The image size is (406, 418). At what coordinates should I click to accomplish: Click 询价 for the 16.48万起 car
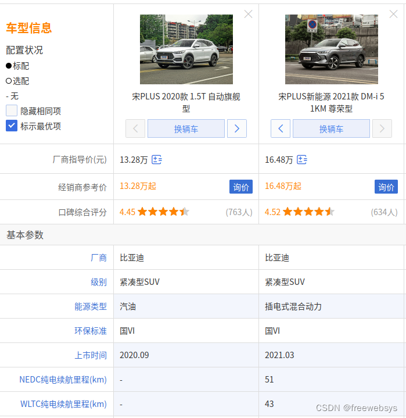(386, 187)
